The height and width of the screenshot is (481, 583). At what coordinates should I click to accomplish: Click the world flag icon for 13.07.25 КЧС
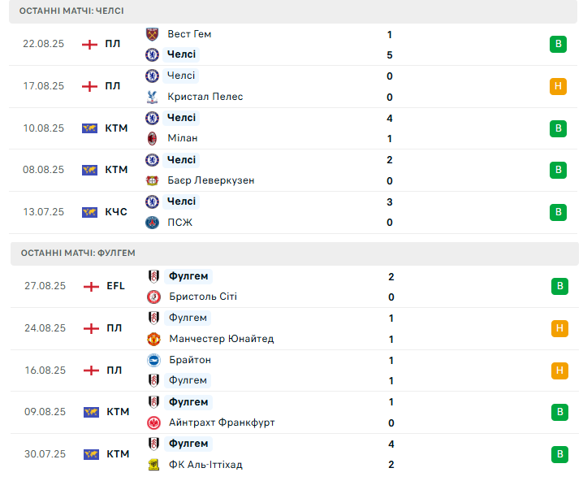pos(90,212)
